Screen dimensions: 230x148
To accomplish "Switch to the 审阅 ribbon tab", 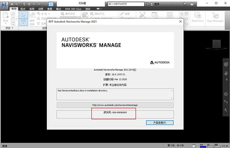I will (32, 9).
